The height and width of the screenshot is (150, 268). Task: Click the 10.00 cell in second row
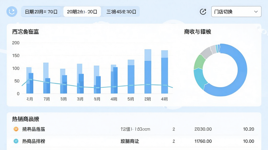click(249, 141)
